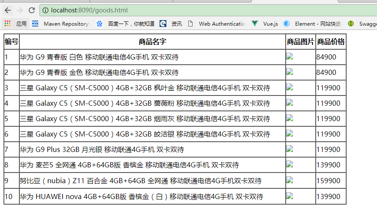Click price 119900 in row 3
This screenshot has width=377, height=208.
[x=329, y=88]
